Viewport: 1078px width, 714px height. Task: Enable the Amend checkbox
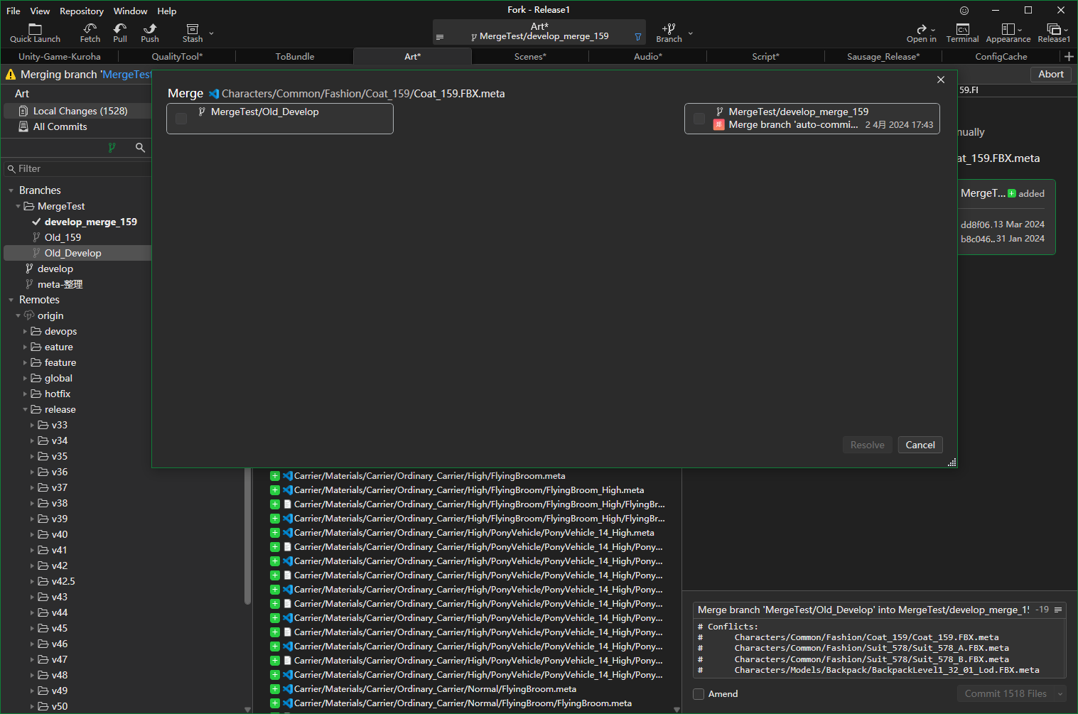(x=699, y=694)
